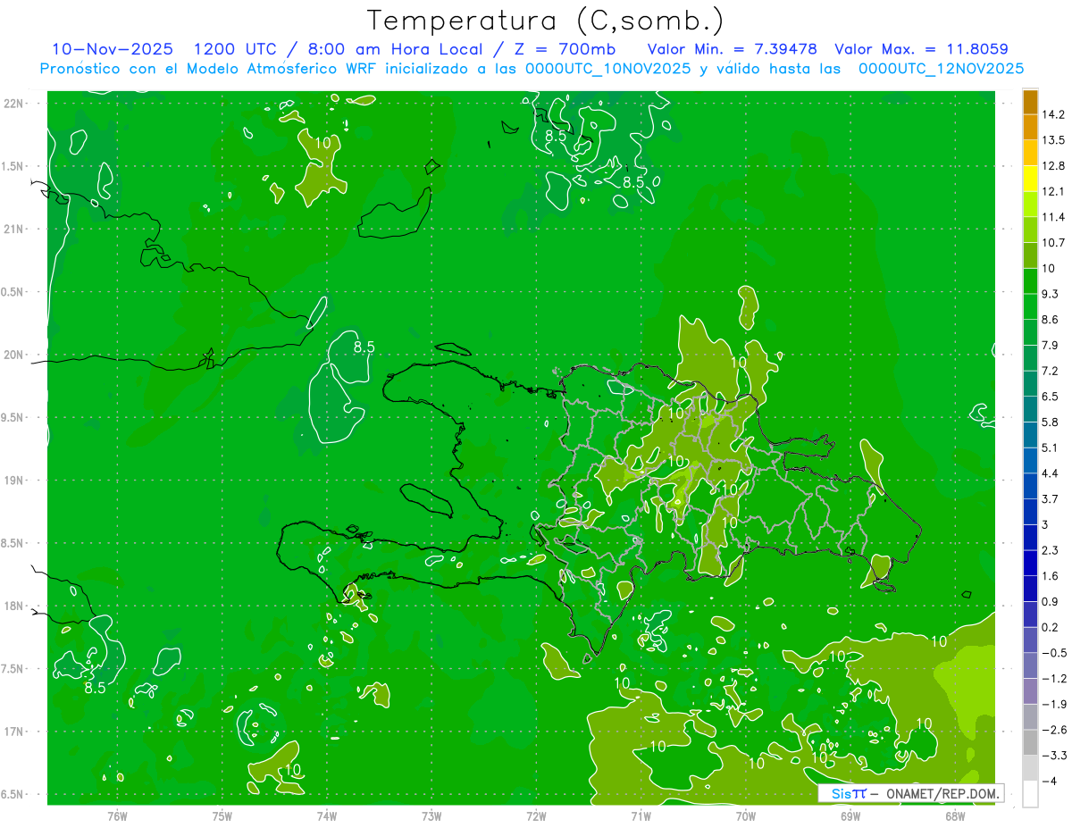
Task: Click the '73W' longitude axis label
Action: click(431, 815)
